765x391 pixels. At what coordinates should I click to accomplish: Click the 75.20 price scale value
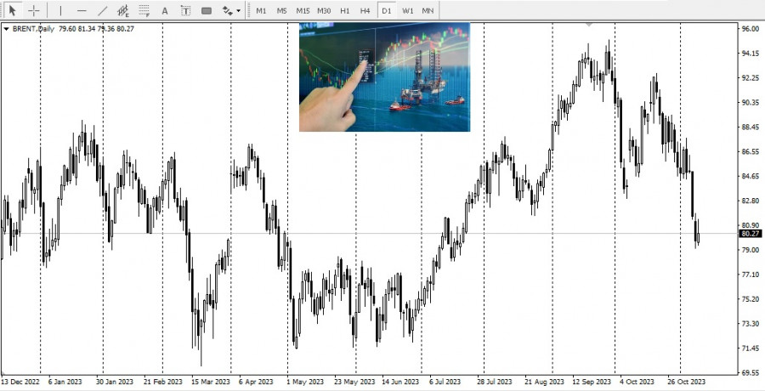(750, 299)
